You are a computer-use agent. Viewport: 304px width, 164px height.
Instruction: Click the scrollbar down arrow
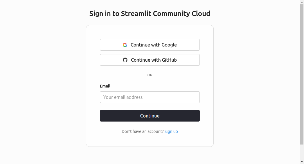tap(302, 162)
